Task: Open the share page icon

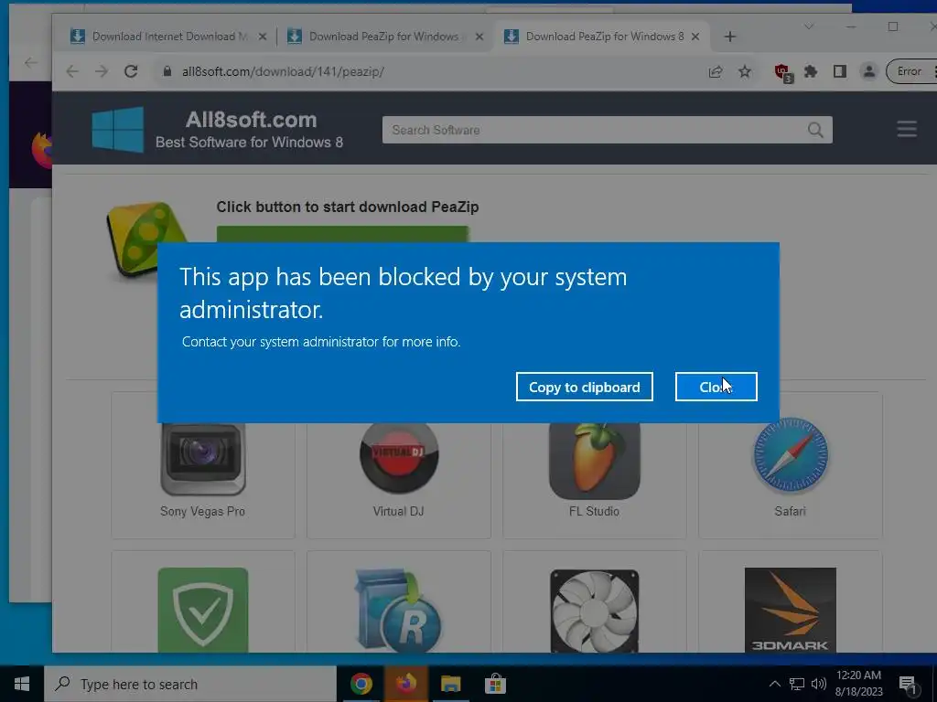Action: pos(716,71)
